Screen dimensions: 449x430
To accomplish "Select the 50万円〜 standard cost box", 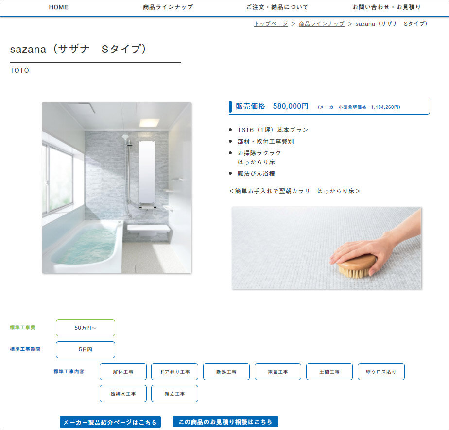I will pos(86,328).
